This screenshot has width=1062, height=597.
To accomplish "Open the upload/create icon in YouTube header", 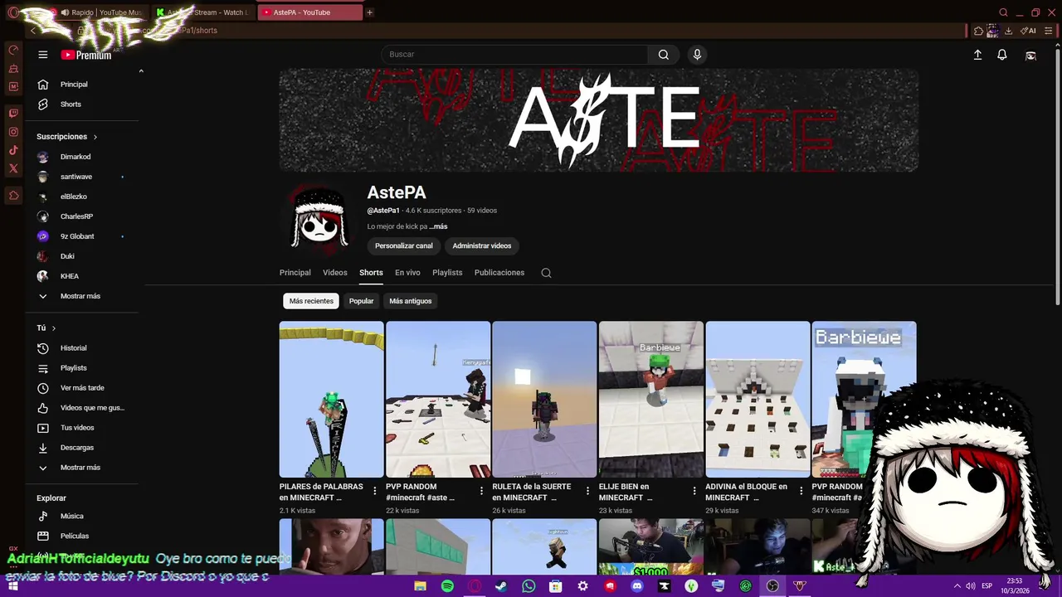I will coord(977,55).
